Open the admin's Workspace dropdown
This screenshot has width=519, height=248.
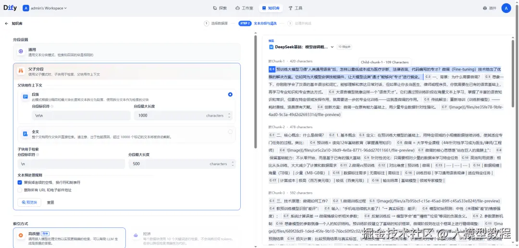pyautogui.click(x=49, y=8)
